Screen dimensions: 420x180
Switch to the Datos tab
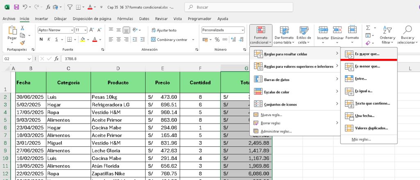tap(144, 19)
